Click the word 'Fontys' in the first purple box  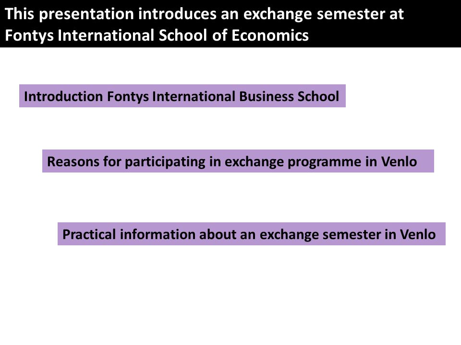(x=128, y=97)
